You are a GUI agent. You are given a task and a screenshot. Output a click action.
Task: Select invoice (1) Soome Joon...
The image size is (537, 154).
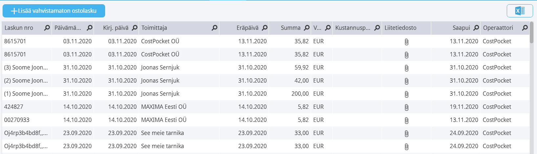[x=26, y=94]
